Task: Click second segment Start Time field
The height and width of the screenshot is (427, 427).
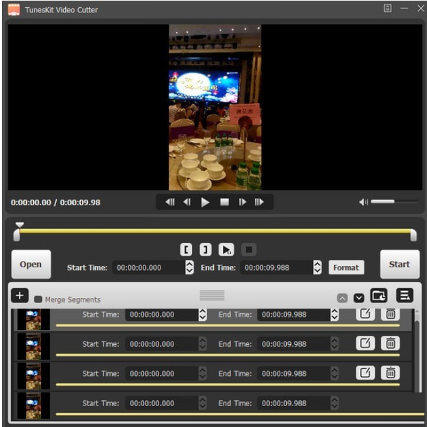Action: coord(162,344)
